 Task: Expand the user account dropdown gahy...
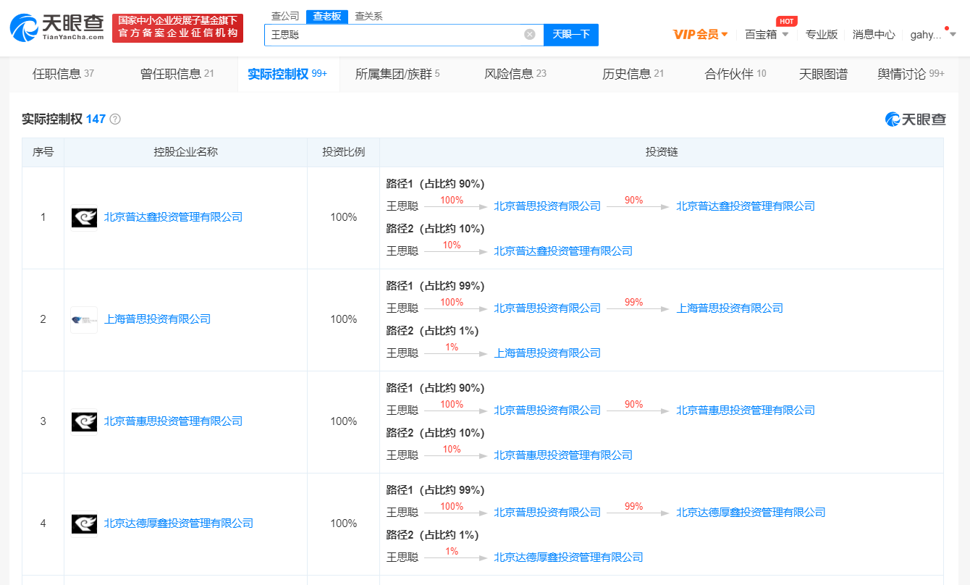click(933, 34)
